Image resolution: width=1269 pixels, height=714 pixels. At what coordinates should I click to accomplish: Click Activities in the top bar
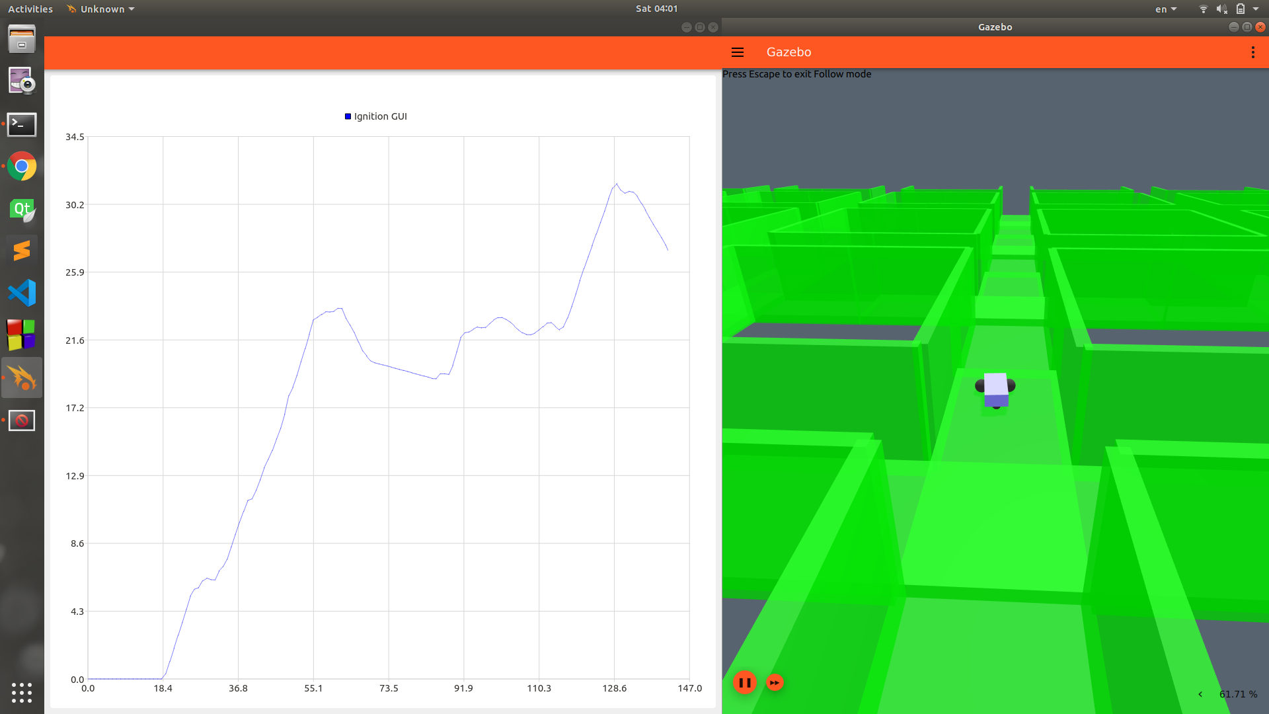click(30, 9)
